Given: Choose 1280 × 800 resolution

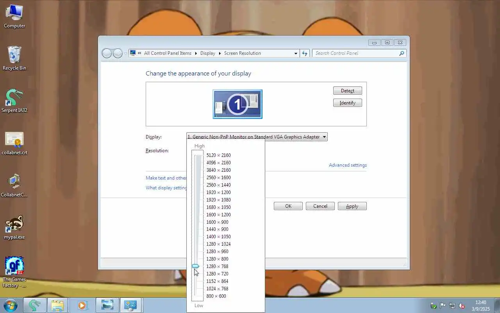Looking at the screenshot, I should pos(217,259).
